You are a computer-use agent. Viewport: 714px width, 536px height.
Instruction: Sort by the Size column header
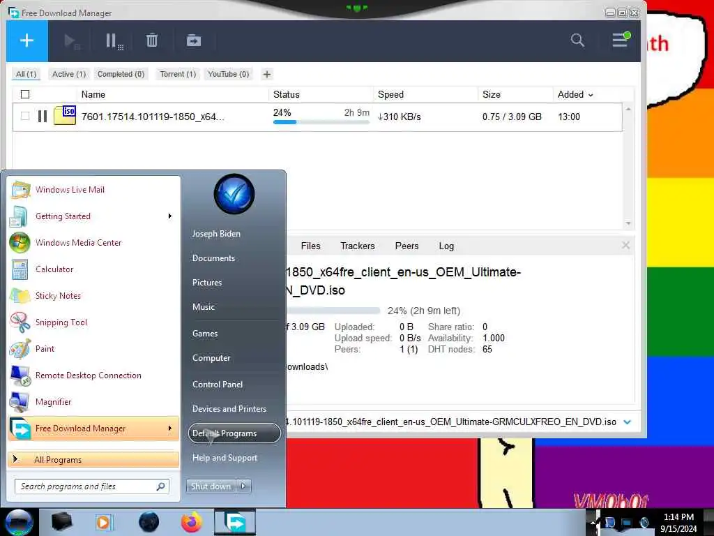pos(492,94)
